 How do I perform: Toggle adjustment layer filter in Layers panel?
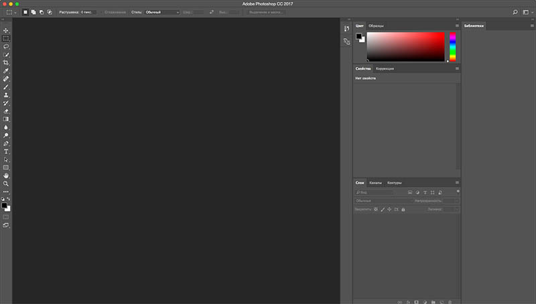[x=417, y=192]
